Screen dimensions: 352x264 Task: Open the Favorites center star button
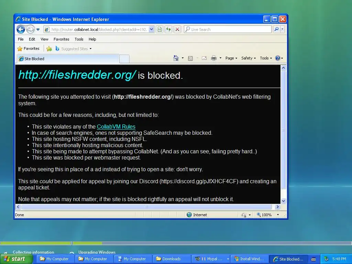[x=28, y=48]
